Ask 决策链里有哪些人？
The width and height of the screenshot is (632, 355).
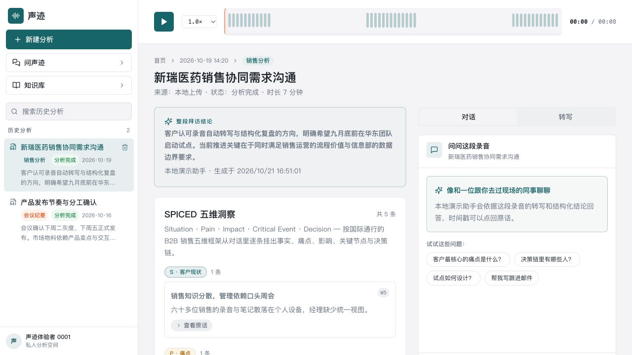(x=547, y=259)
